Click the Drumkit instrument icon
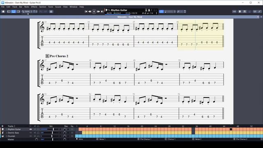The height and width of the screenshot is (148, 263). coord(3,136)
